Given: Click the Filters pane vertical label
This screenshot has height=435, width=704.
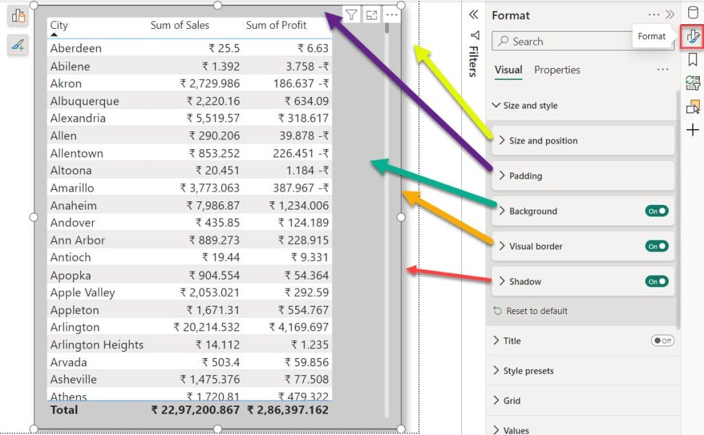Looking at the screenshot, I should tap(473, 61).
